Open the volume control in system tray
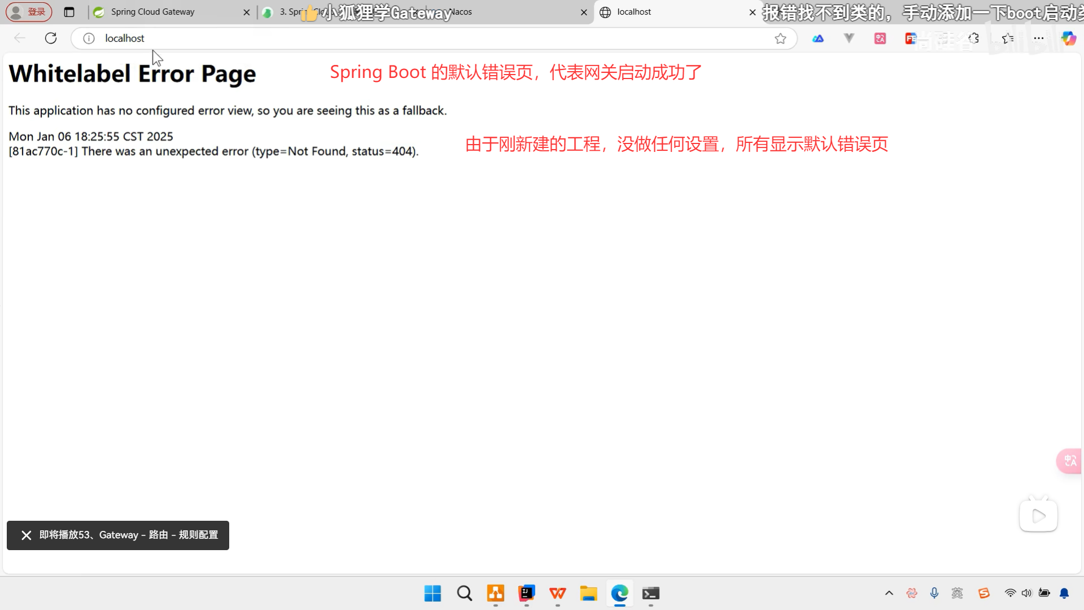The height and width of the screenshot is (610, 1084). (x=1026, y=593)
